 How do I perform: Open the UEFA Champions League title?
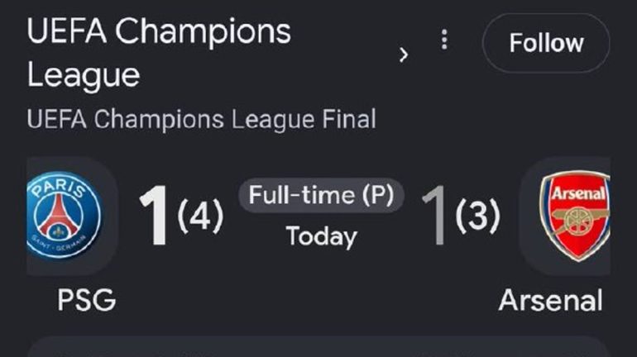point(159,53)
